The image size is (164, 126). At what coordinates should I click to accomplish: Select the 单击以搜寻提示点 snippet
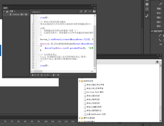(94, 110)
